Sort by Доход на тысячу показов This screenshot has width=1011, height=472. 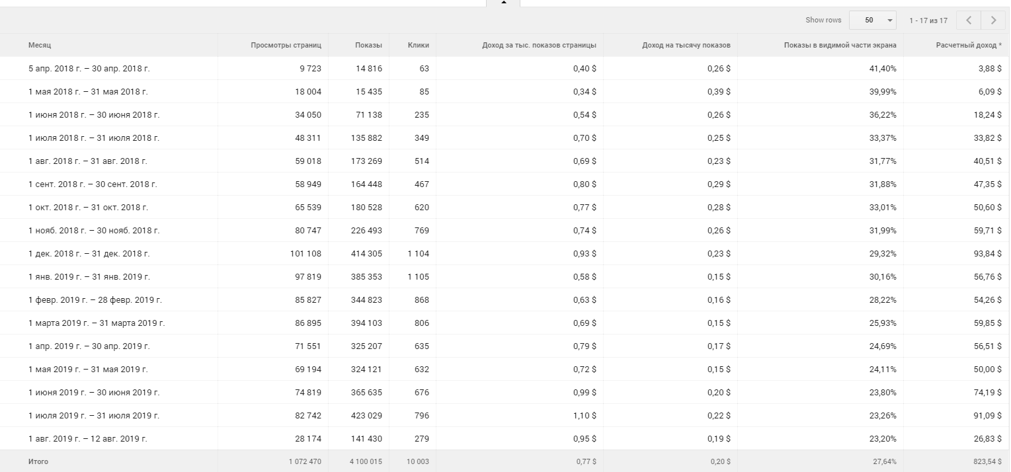[686, 45]
